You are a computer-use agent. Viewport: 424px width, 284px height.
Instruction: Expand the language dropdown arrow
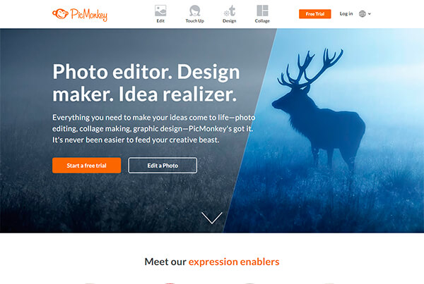pos(370,14)
